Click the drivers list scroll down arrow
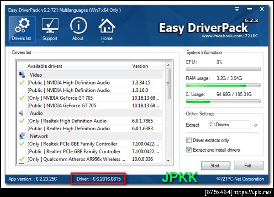 tap(168, 160)
